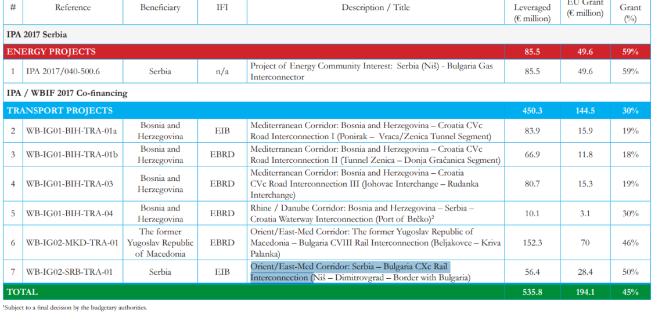The image size is (662, 313).
Task: Click reference "WB-IG01-BIH-TRA-01b"
Action: coord(72,155)
